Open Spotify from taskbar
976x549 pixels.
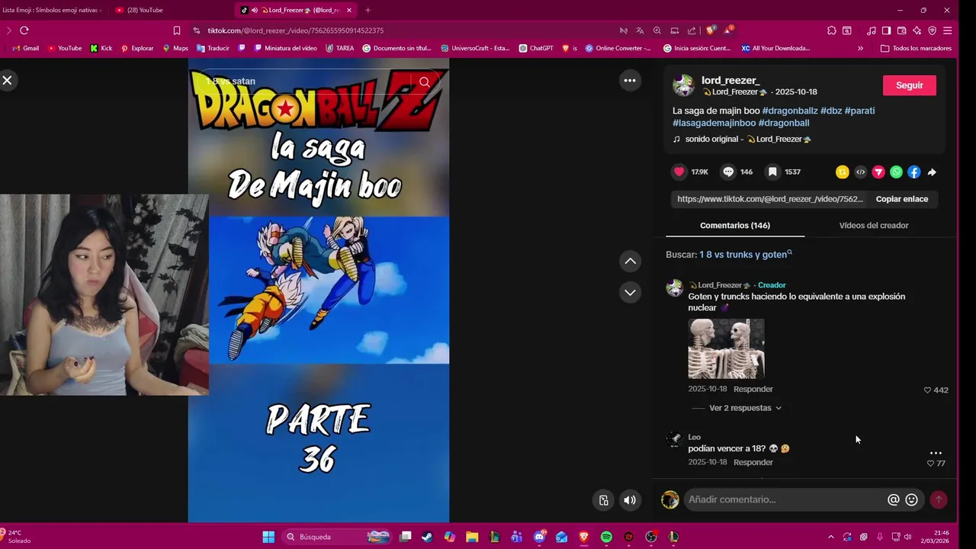click(606, 537)
